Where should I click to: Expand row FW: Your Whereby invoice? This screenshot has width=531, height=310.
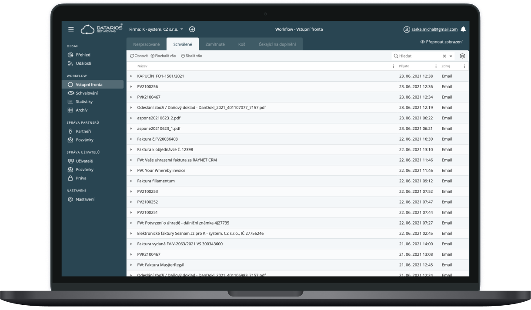(131, 170)
